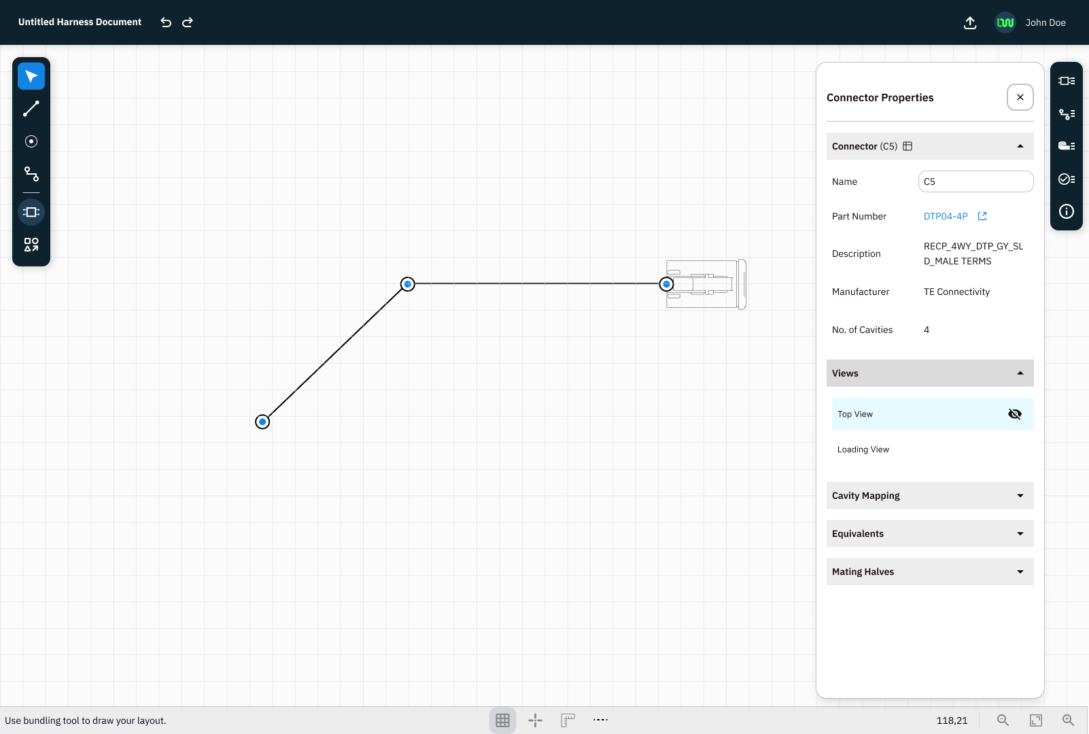Expand the Cavity Mapping section
The height and width of the screenshot is (734, 1089).
[x=1020, y=495]
